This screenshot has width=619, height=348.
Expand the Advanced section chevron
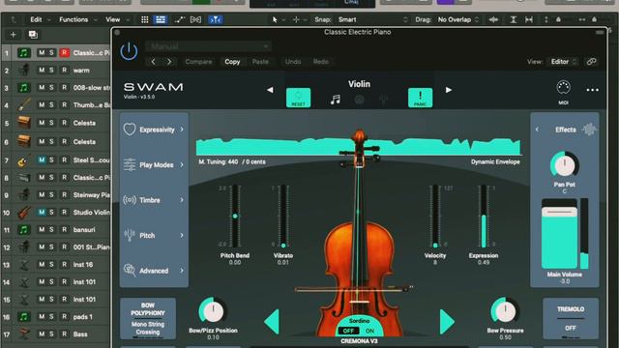(x=182, y=271)
